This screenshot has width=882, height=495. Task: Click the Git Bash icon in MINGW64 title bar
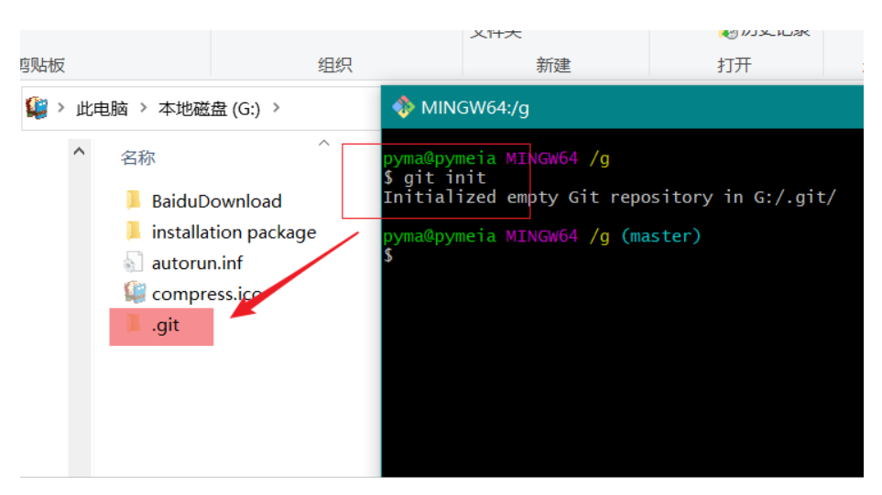(x=403, y=107)
